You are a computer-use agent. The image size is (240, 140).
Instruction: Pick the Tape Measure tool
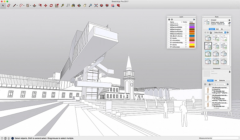coord(62,5)
